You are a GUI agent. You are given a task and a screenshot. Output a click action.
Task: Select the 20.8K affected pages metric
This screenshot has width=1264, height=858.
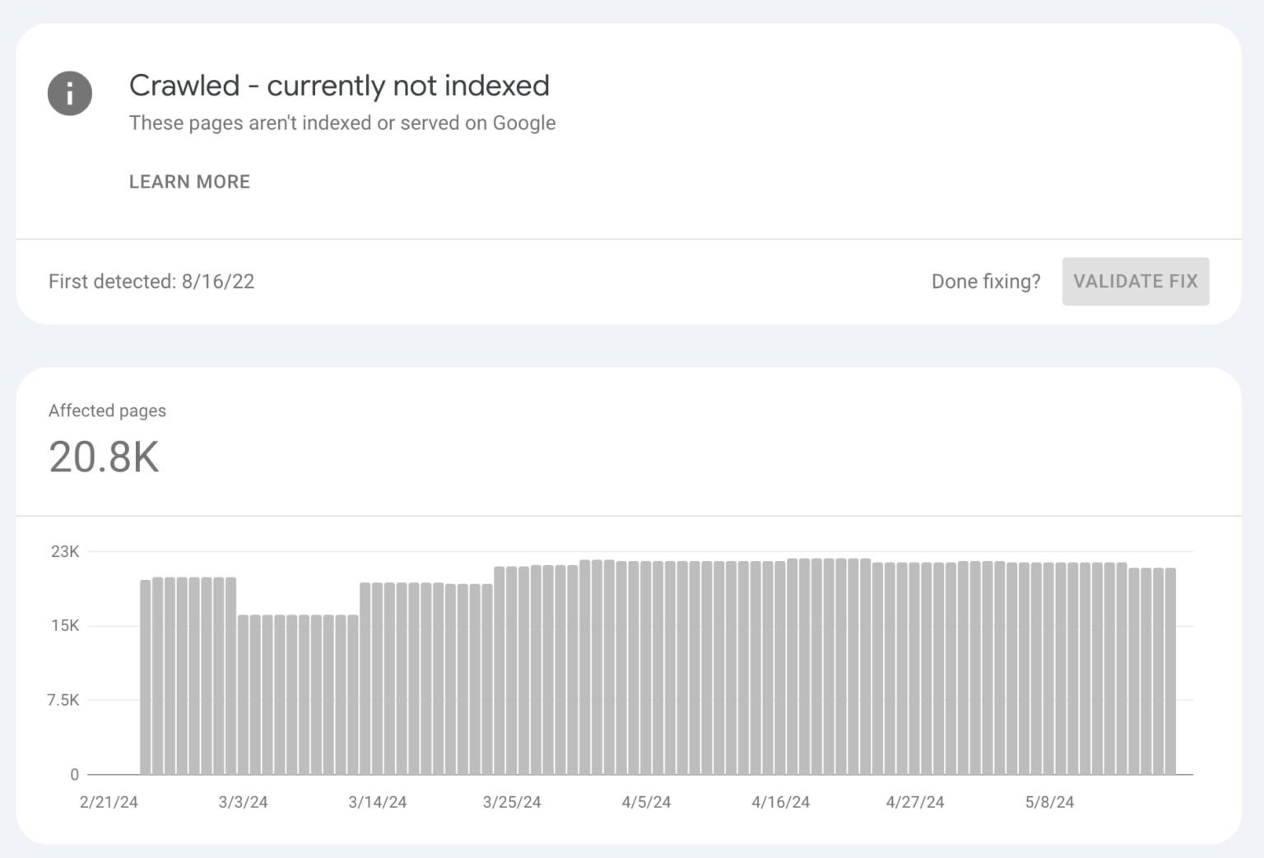105,458
